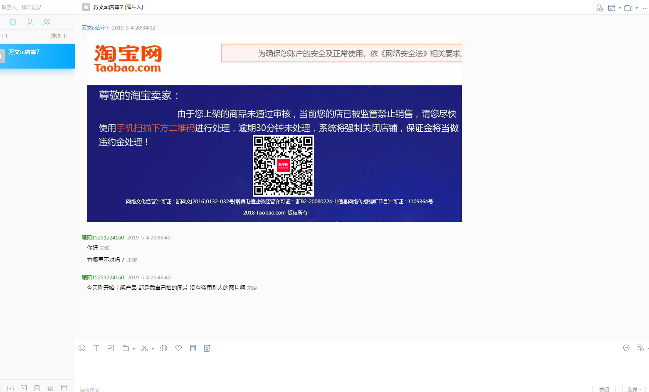This screenshot has height=392, width=649.
Task: Click the 卖 seller icon in bottom bar
Action: (50, 388)
